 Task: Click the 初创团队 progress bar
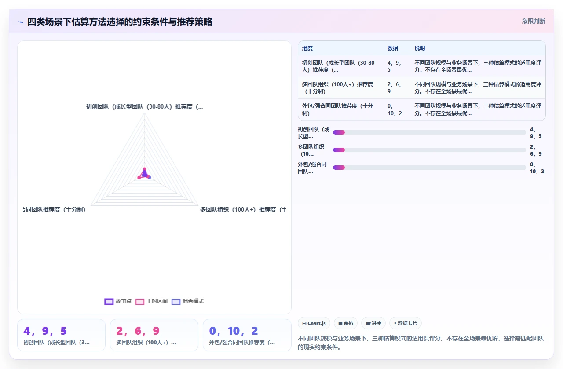point(430,132)
